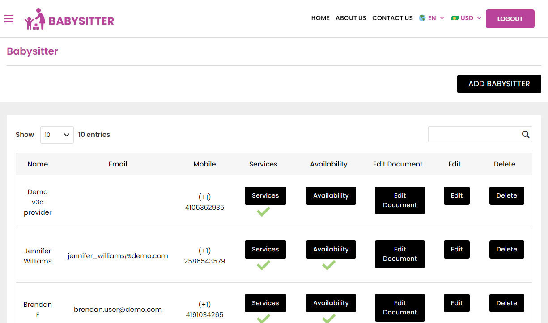Image resolution: width=548 pixels, height=323 pixels.
Task: Open Availability for Jennifer Williams
Action: (331, 249)
